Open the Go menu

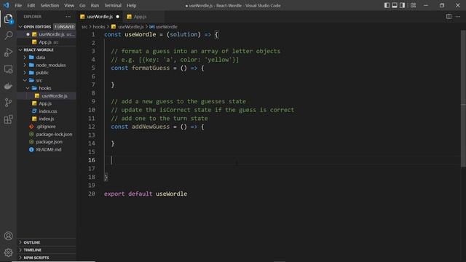coord(82,5)
